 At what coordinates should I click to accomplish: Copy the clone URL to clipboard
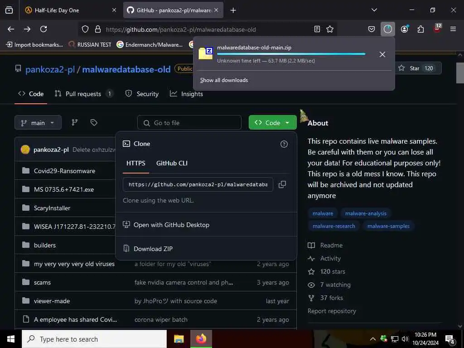282,184
